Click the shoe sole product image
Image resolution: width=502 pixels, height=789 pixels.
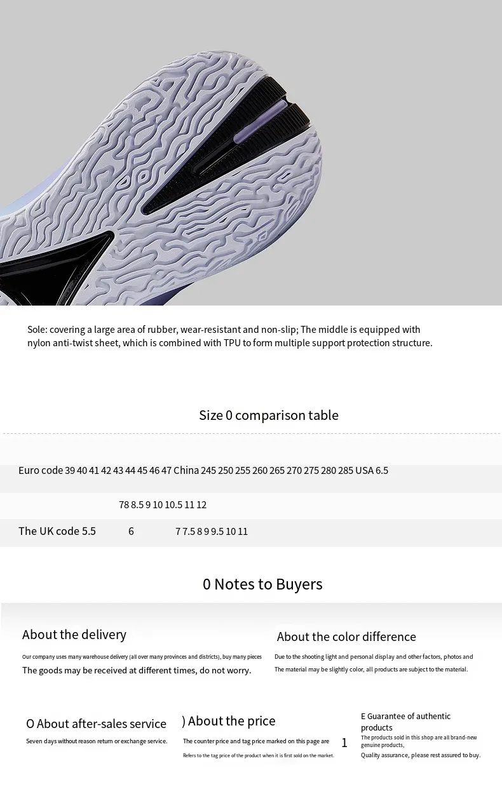click(251, 152)
